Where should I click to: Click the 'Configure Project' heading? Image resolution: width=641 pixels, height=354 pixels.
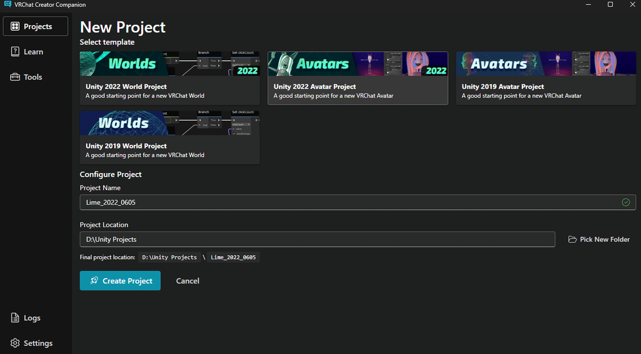click(x=111, y=174)
